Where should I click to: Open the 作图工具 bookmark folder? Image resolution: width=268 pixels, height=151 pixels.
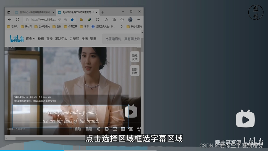click(70, 27)
